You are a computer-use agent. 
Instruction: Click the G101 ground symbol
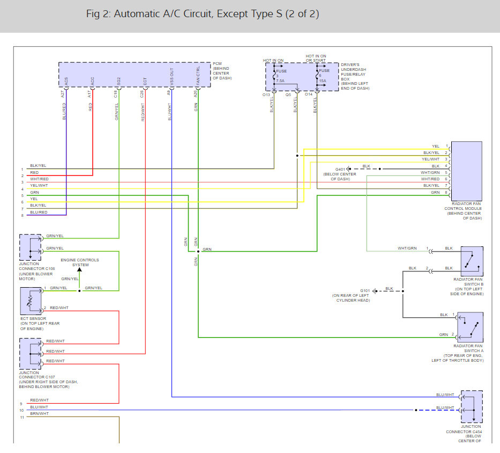[x=375, y=291]
